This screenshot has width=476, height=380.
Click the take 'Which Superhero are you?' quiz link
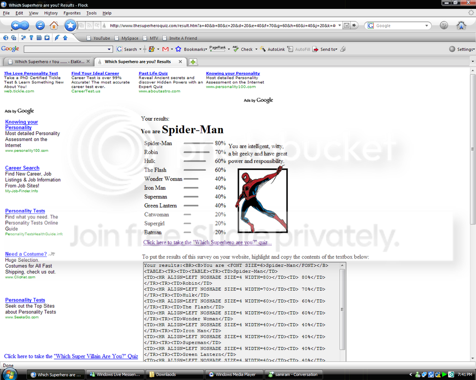[207, 242]
